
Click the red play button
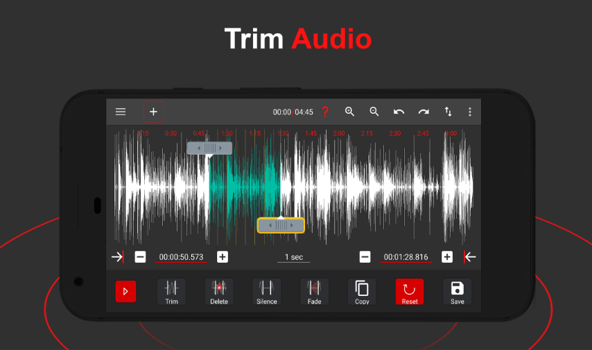pos(125,292)
